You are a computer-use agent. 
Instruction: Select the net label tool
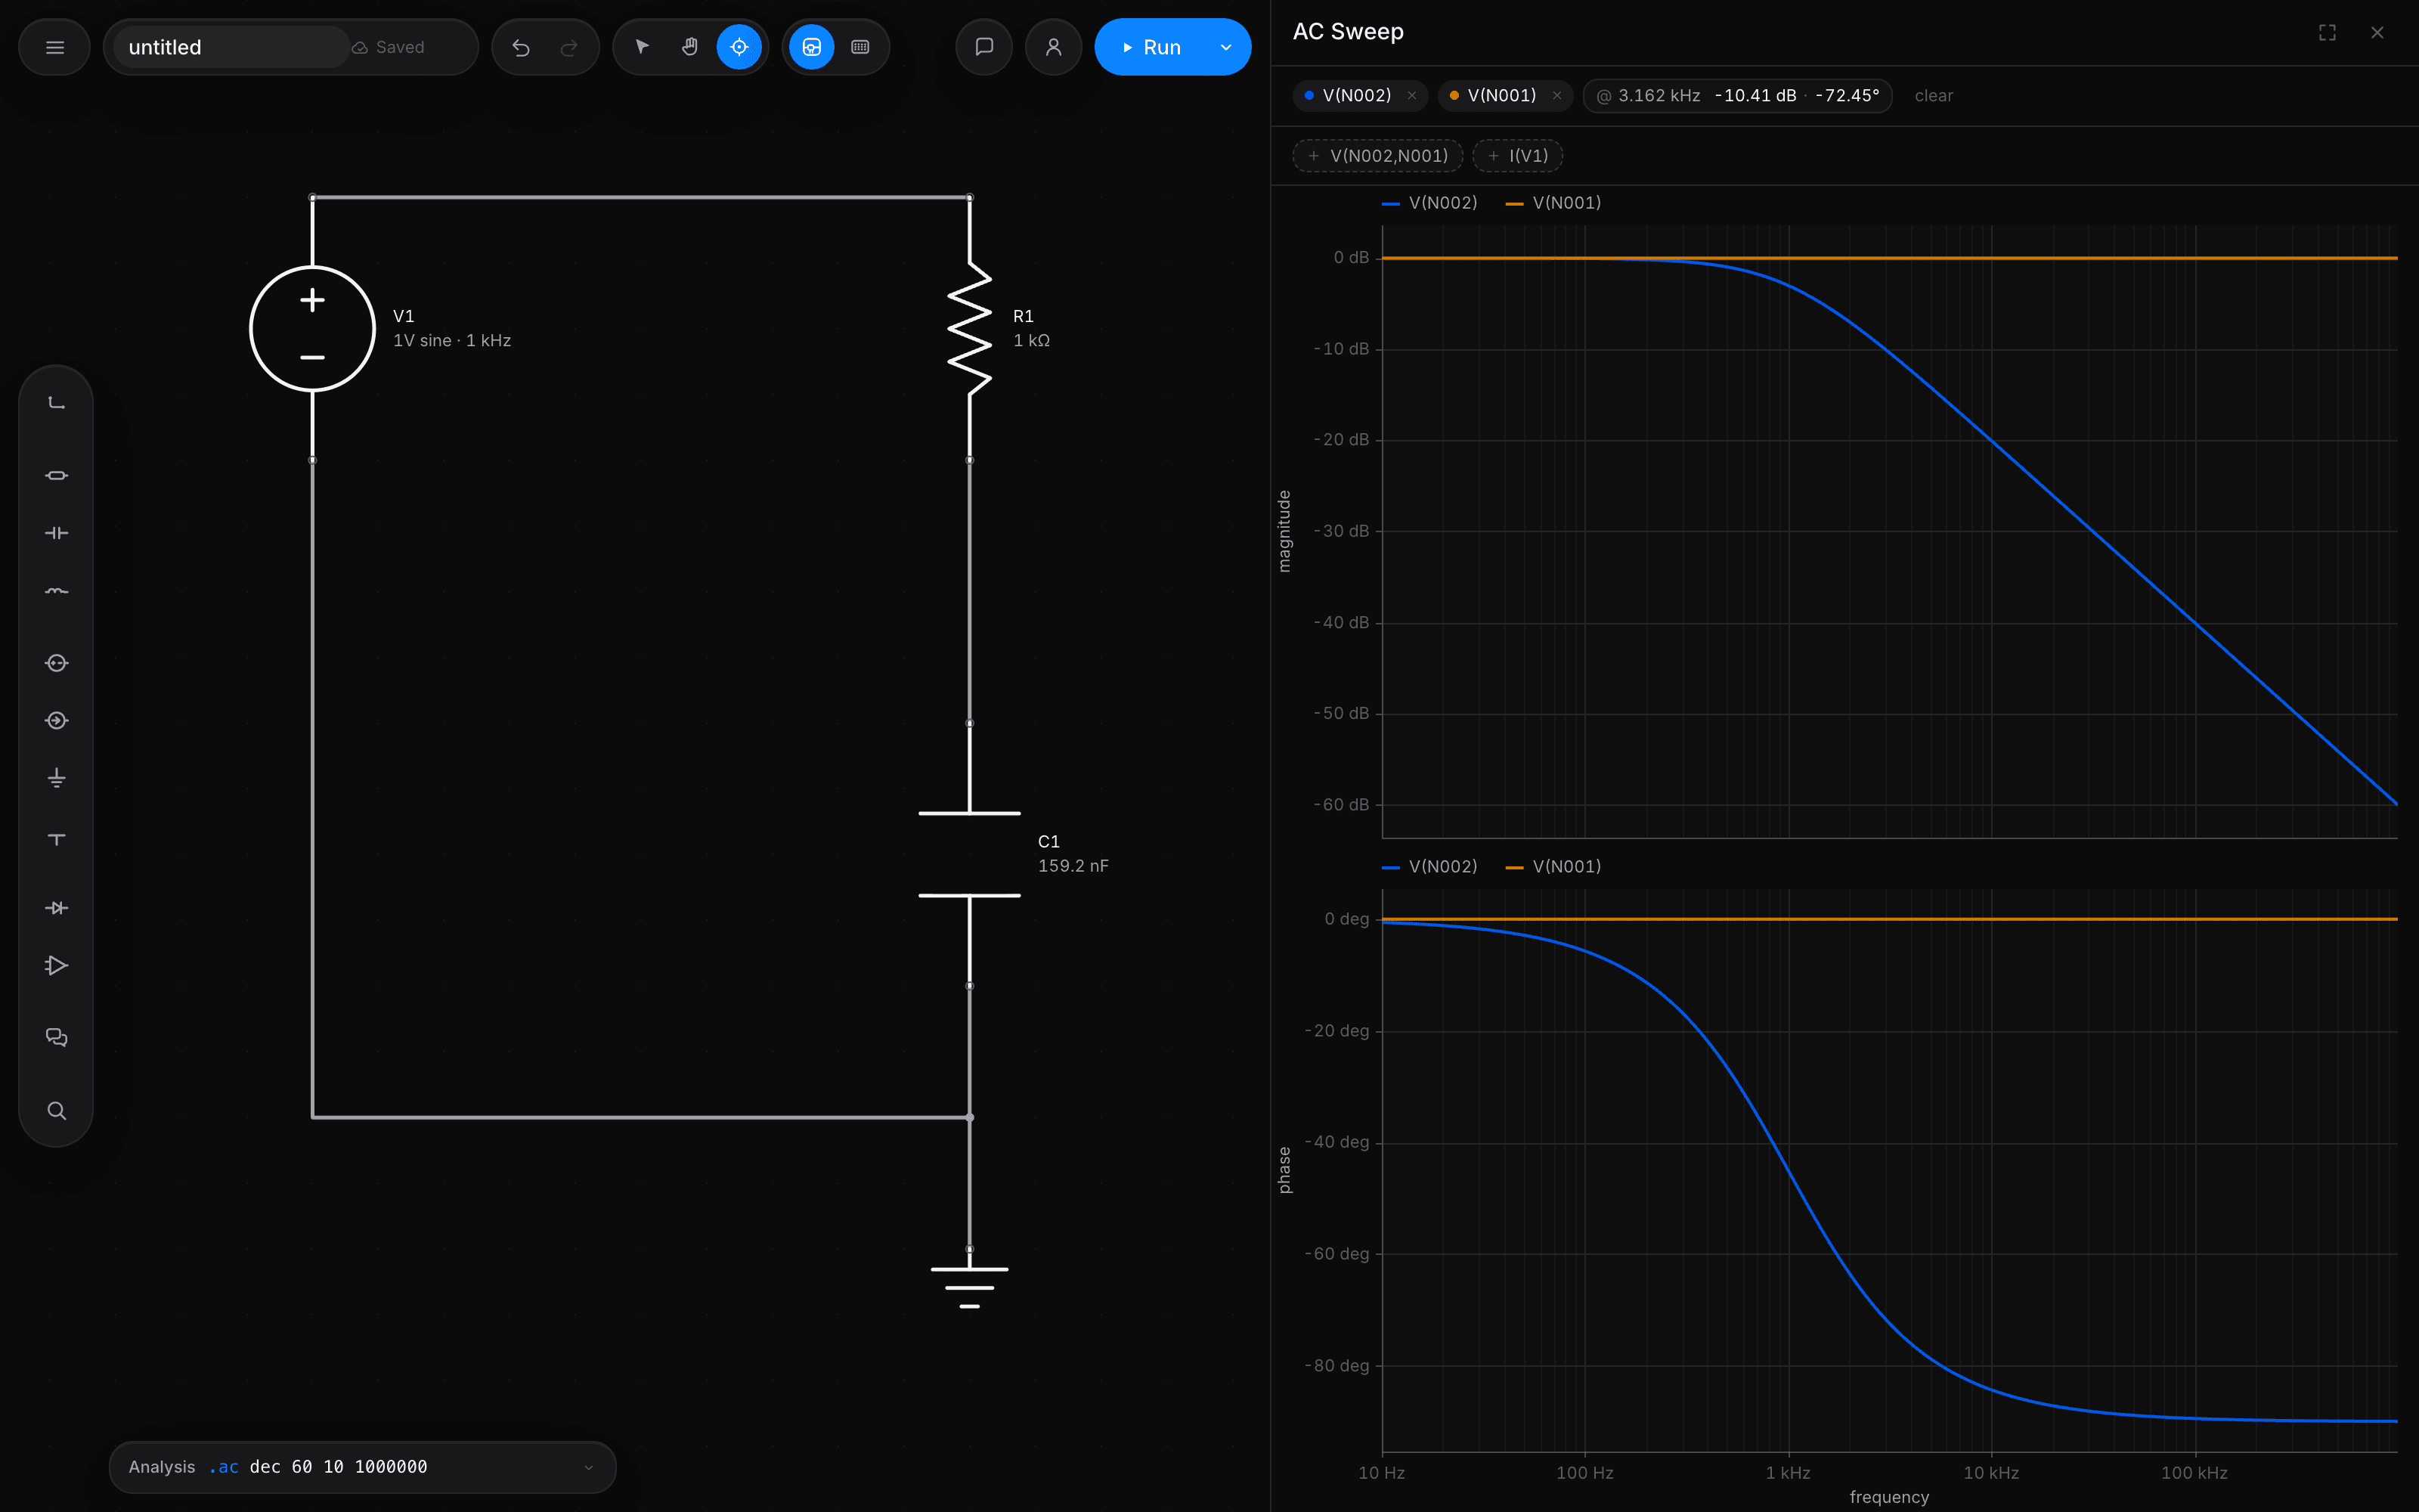[56, 838]
